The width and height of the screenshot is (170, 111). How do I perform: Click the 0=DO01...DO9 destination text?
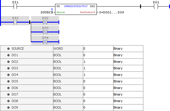pyautogui.click(x=112, y=12)
